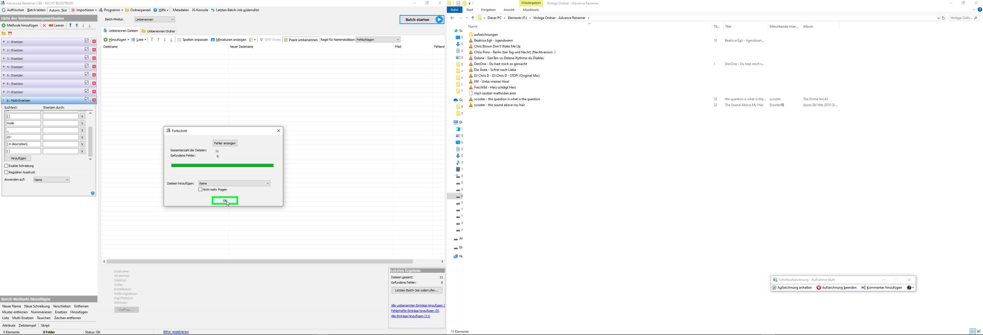Enable the Exakte Schreibung checkbox
Viewport: 983px width, 335px height.
pos(6,166)
